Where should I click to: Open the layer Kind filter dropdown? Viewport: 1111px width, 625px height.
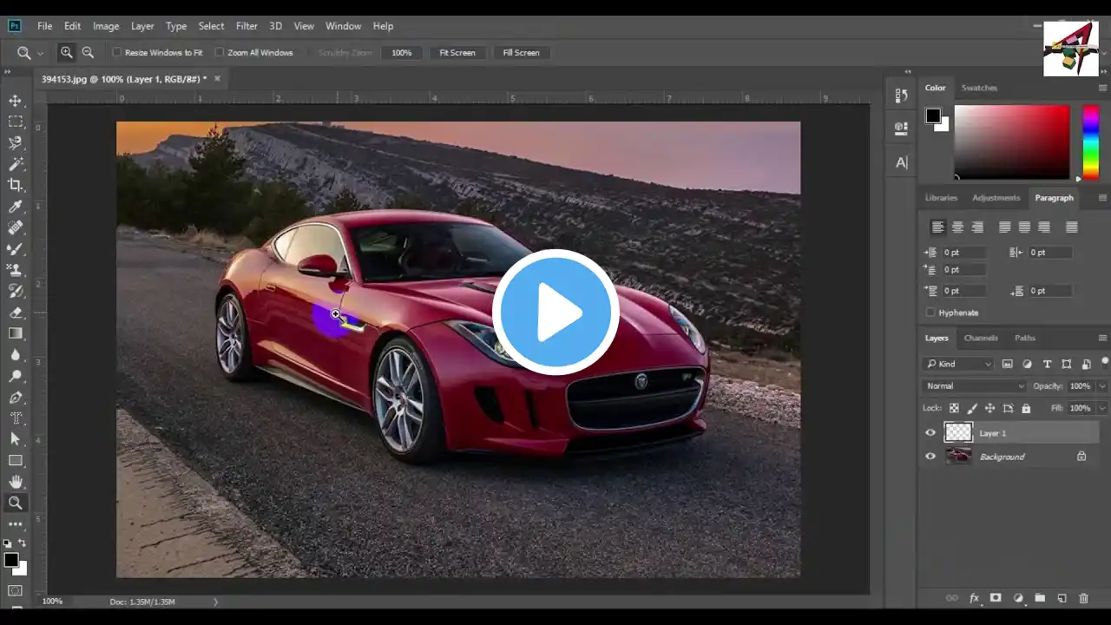pos(958,365)
